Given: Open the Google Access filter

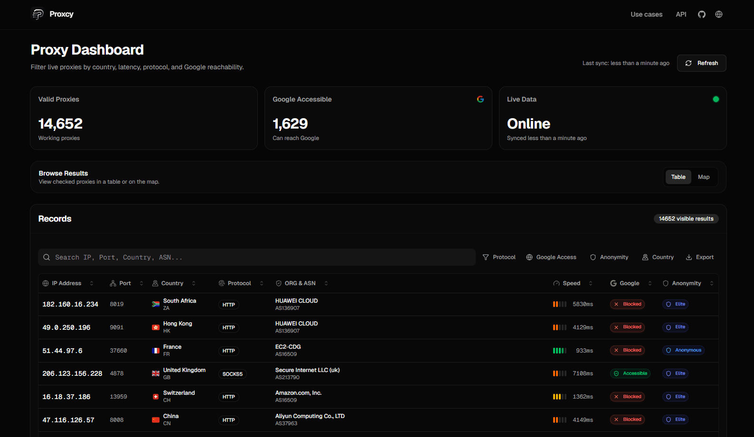Looking at the screenshot, I should 551,257.
